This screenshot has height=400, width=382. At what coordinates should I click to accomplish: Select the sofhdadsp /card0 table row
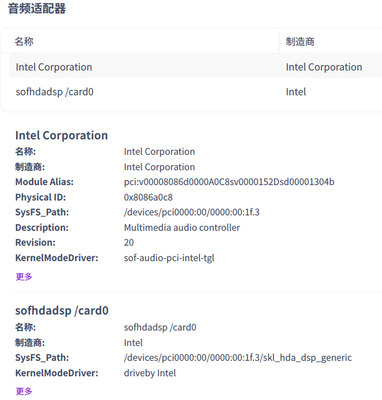pyautogui.click(x=55, y=92)
